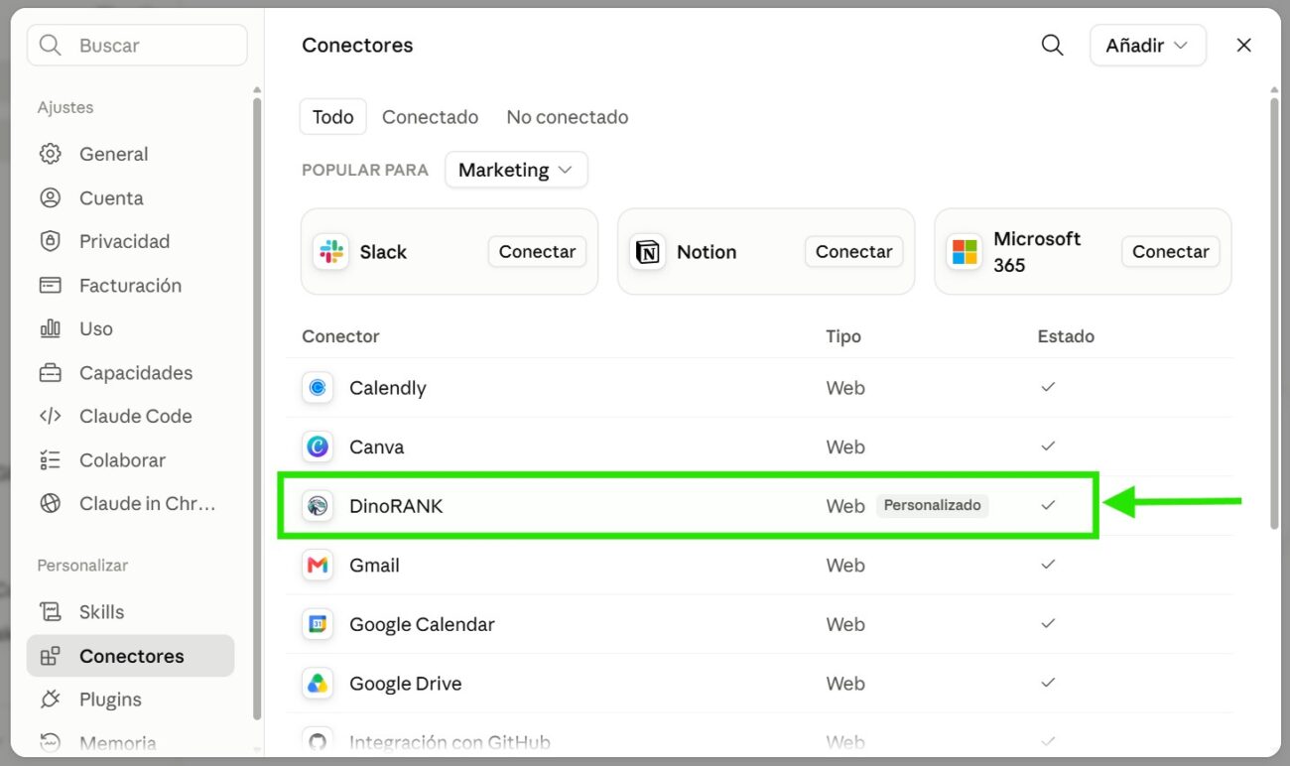Click the Capacidades briefcase icon
Screen dimensions: 1290x766
[50, 373]
